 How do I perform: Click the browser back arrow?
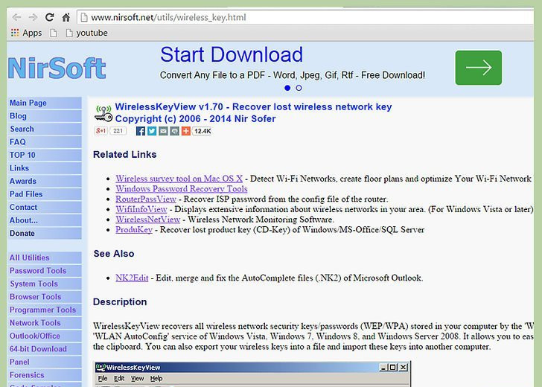point(16,17)
